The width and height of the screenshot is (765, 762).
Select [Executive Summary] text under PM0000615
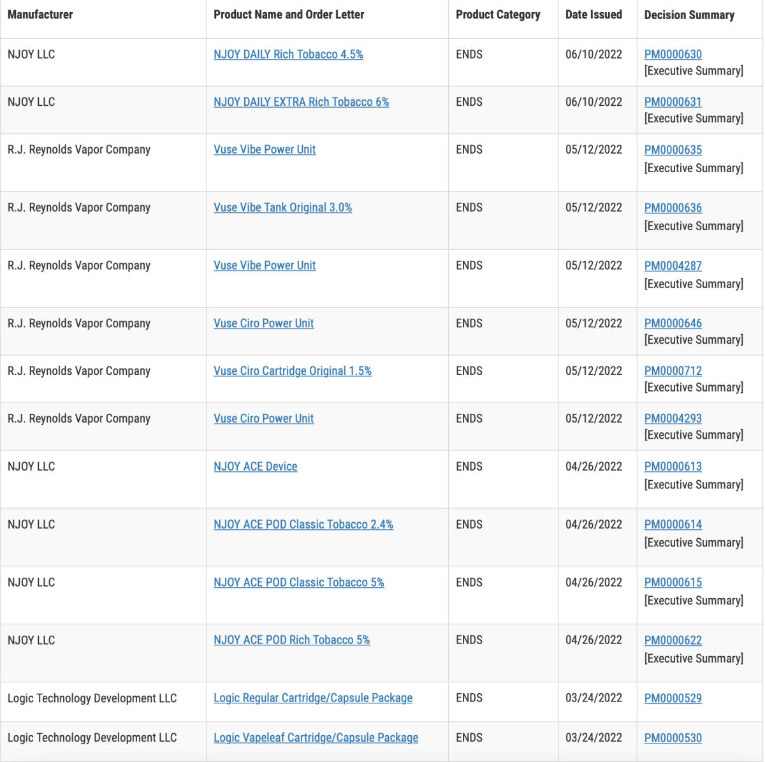tap(694, 601)
